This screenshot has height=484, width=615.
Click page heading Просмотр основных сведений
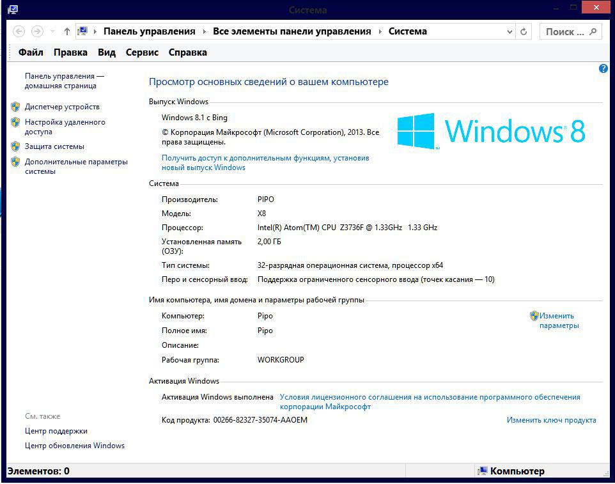pyautogui.click(x=269, y=82)
